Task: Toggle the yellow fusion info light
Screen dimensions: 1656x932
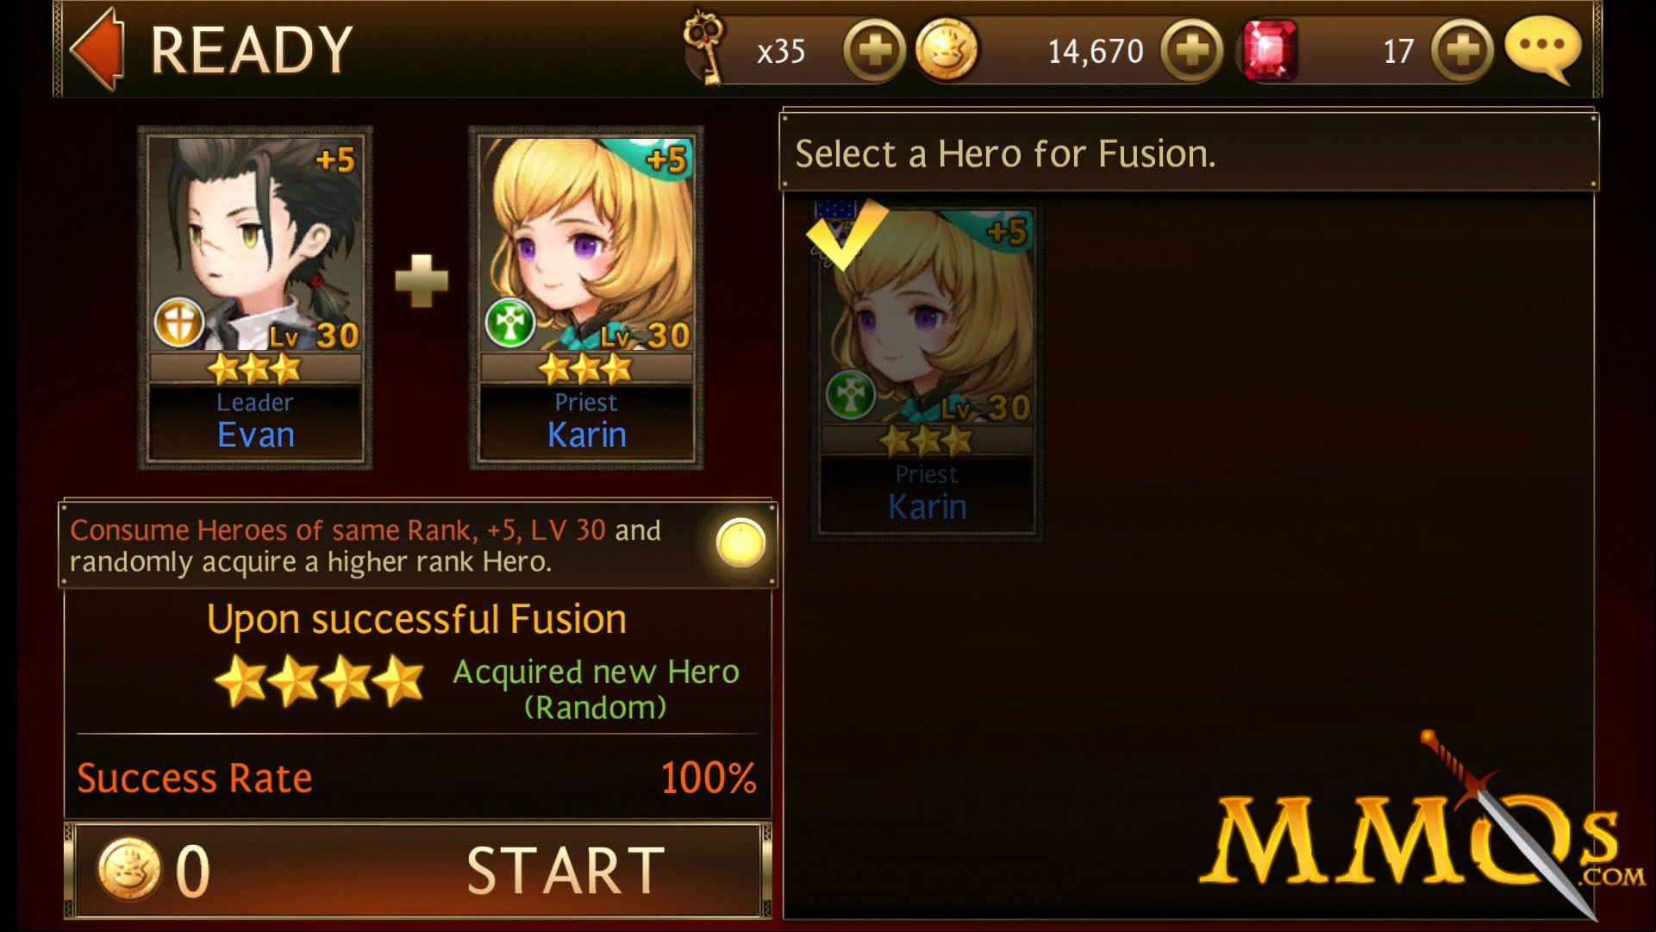Action: pyautogui.click(x=741, y=543)
